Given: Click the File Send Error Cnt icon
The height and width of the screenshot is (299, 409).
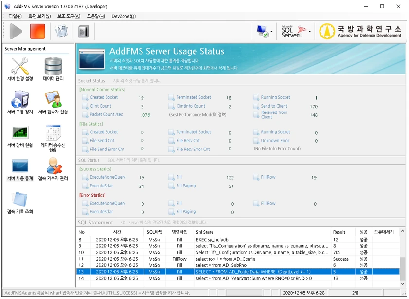Looking at the screenshot, I should pyautogui.click(x=85, y=149).
